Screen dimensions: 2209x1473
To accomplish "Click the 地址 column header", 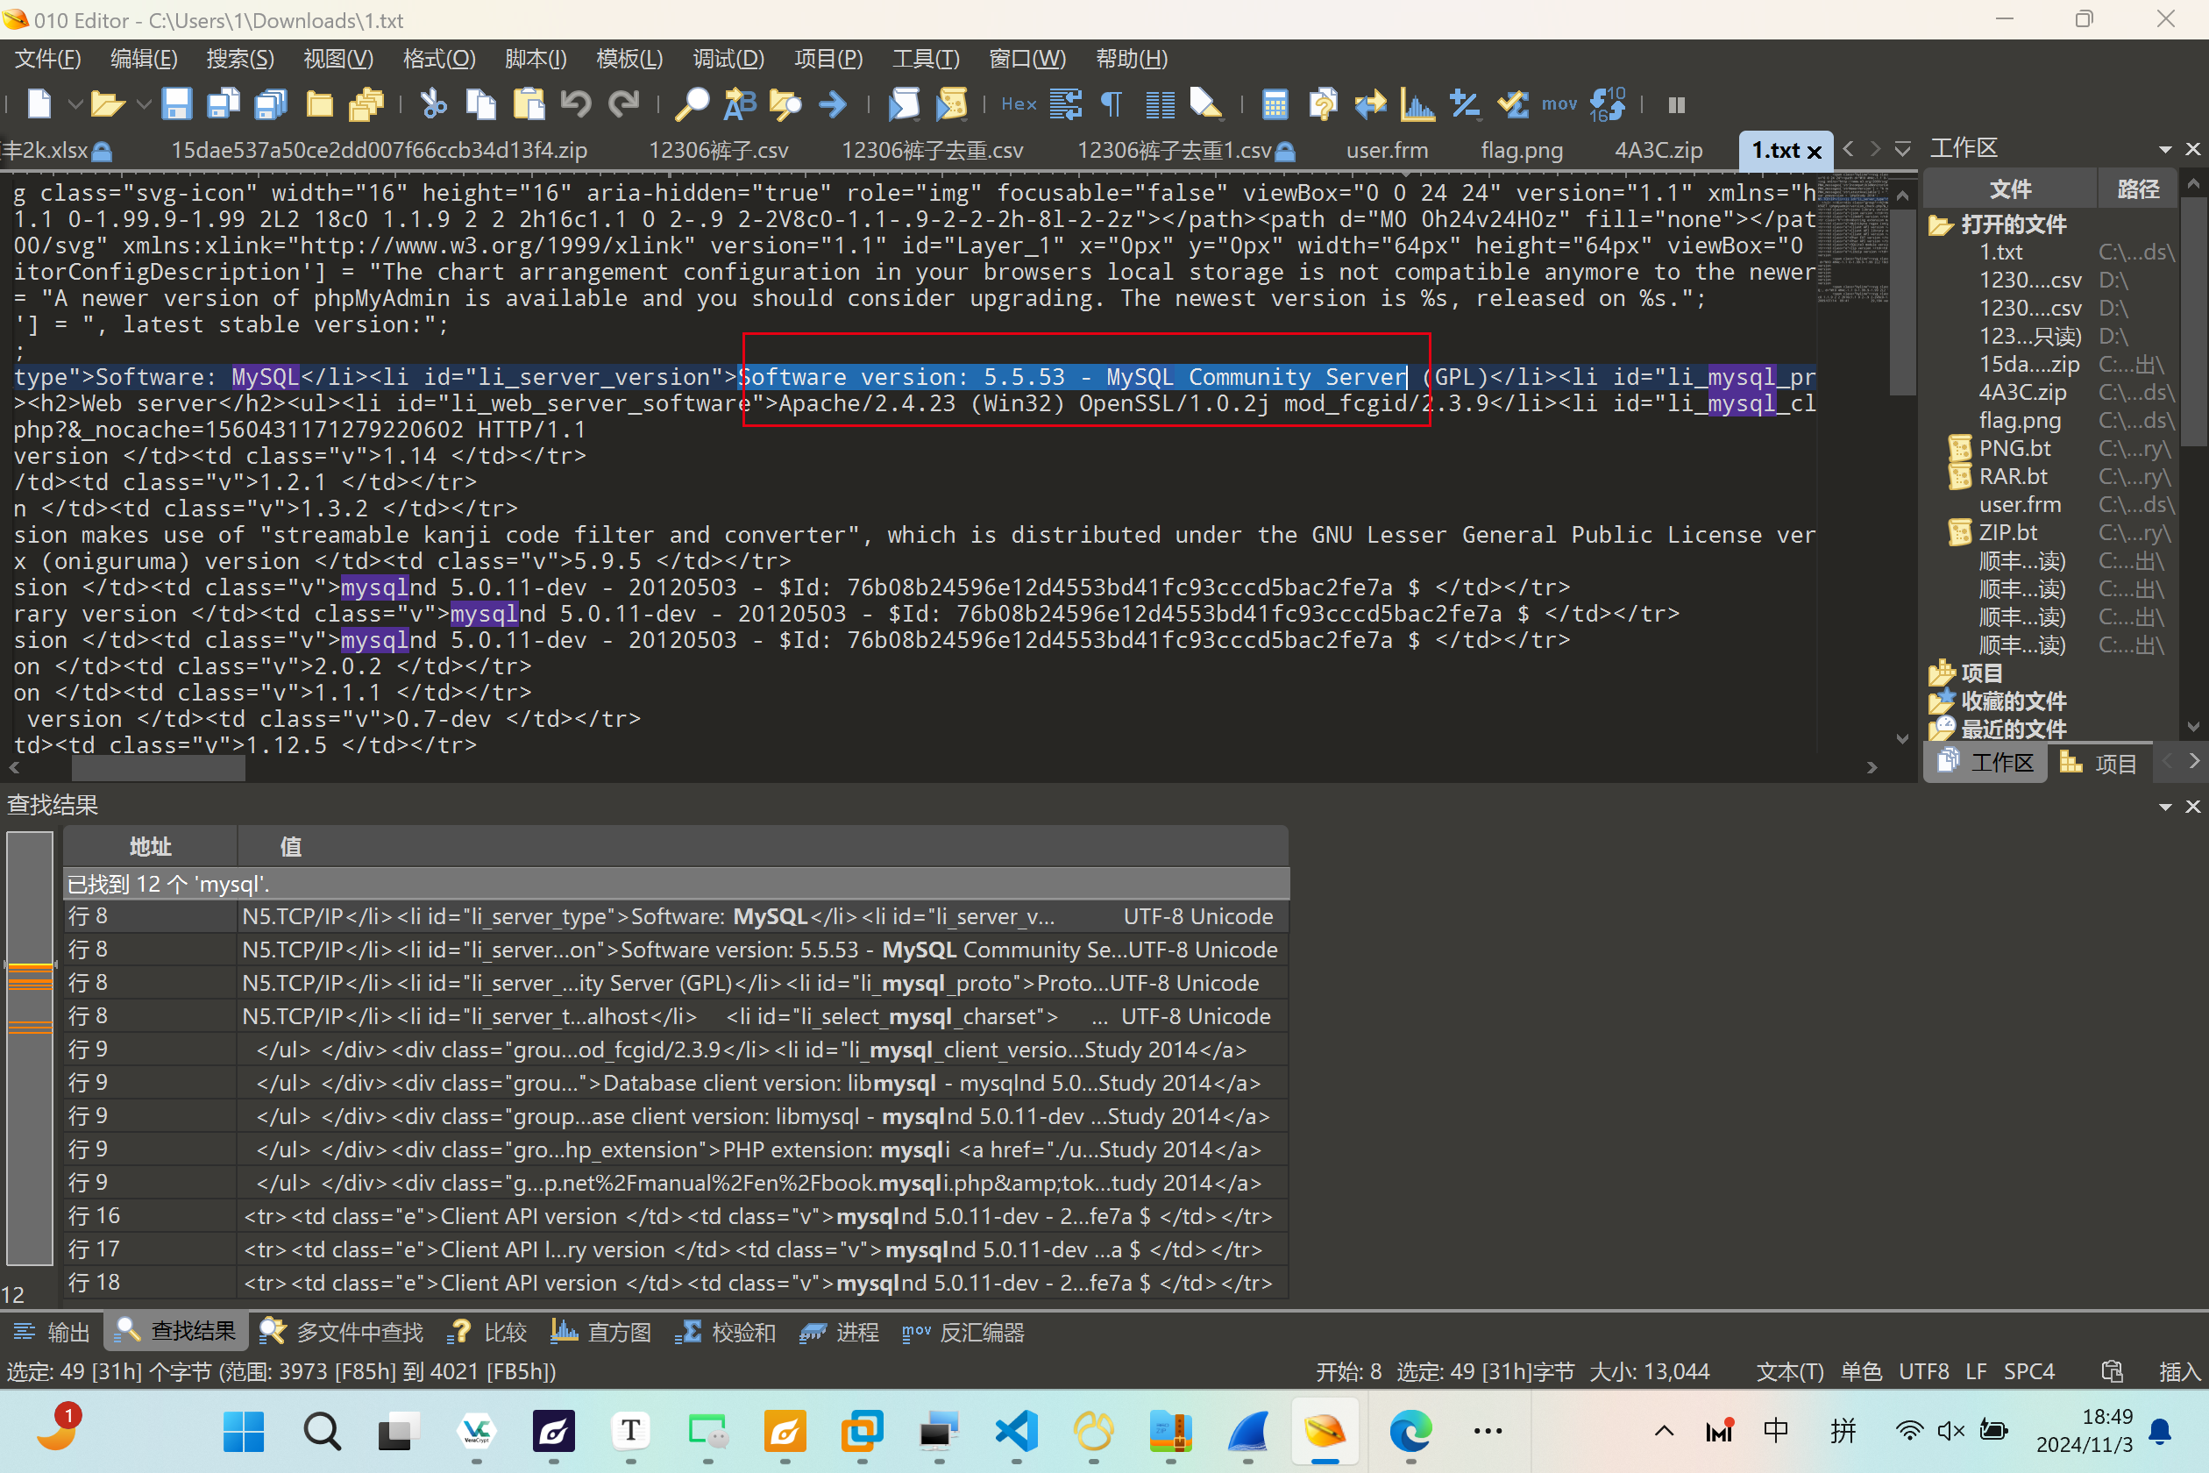I will [x=150, y=846].
